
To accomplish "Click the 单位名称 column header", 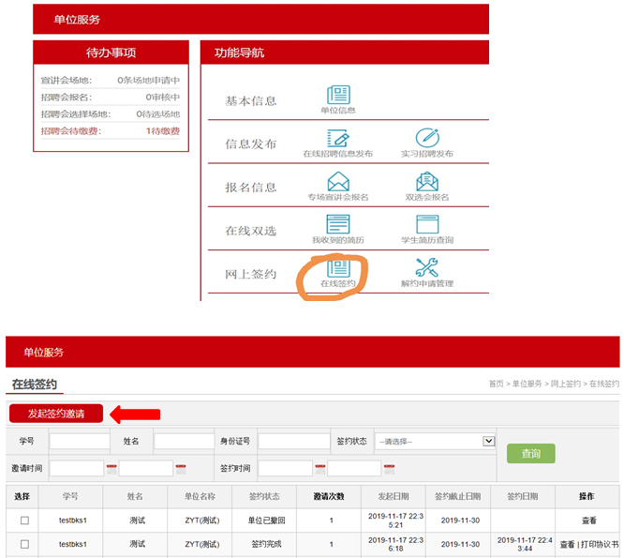I will coord(200,496).
